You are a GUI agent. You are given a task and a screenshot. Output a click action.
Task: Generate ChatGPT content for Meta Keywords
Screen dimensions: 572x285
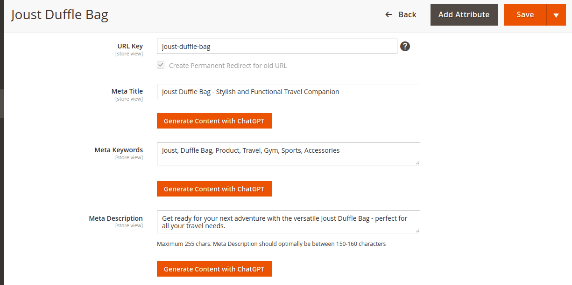point(214,189)
